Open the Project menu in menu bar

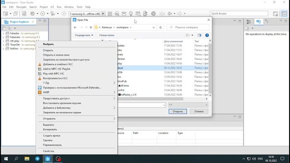(x=43, y=7)
